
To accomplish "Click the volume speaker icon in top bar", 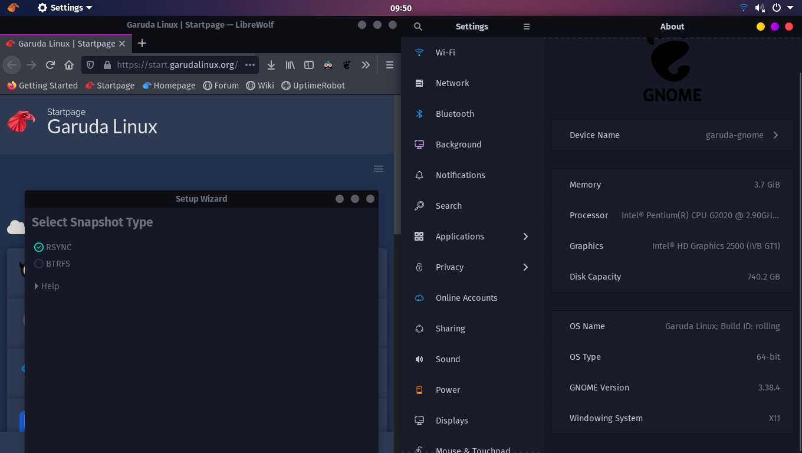I will click(x=760, y=8).
